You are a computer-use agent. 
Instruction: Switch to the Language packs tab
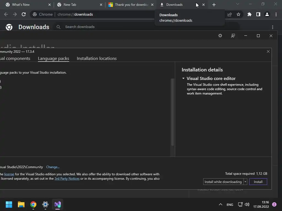(x=53, y=59)
